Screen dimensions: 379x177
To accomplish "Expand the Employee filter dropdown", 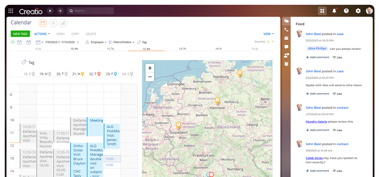I will pos(96,42).
